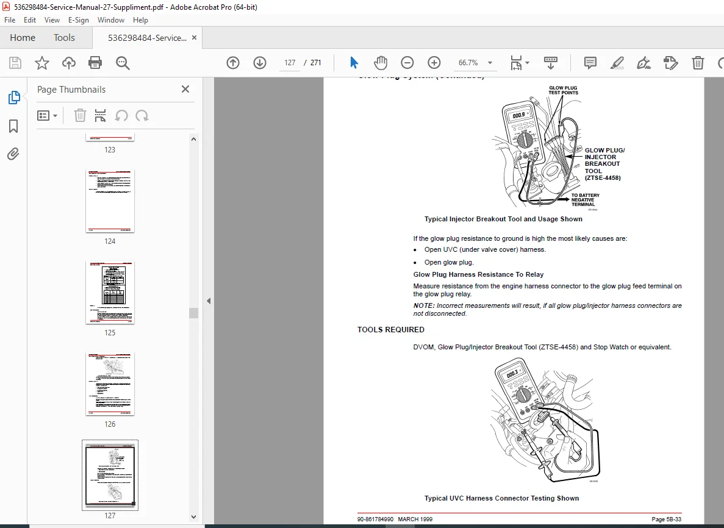Delete selected page thumbnail trash icon
The width and height of the screenshot is (724, 528).
coord(80,115)
